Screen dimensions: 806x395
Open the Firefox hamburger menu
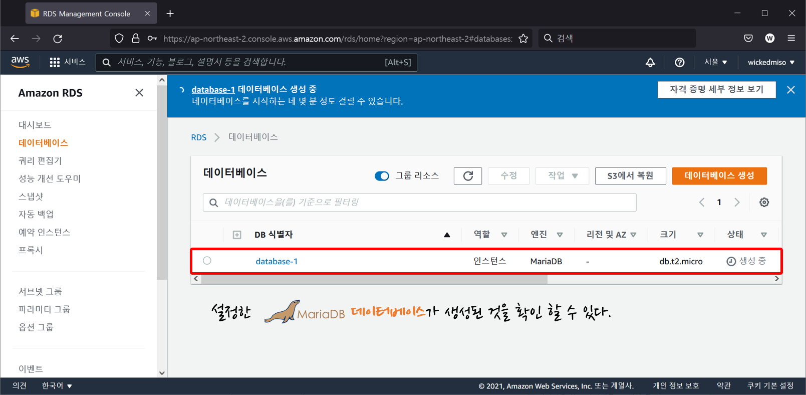[791, 38]
